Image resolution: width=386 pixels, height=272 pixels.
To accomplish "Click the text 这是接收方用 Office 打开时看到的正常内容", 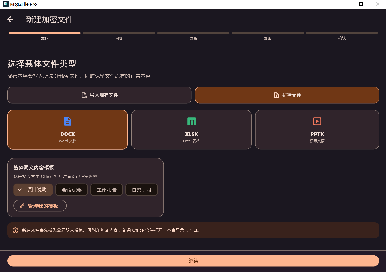I will [57, 177].
